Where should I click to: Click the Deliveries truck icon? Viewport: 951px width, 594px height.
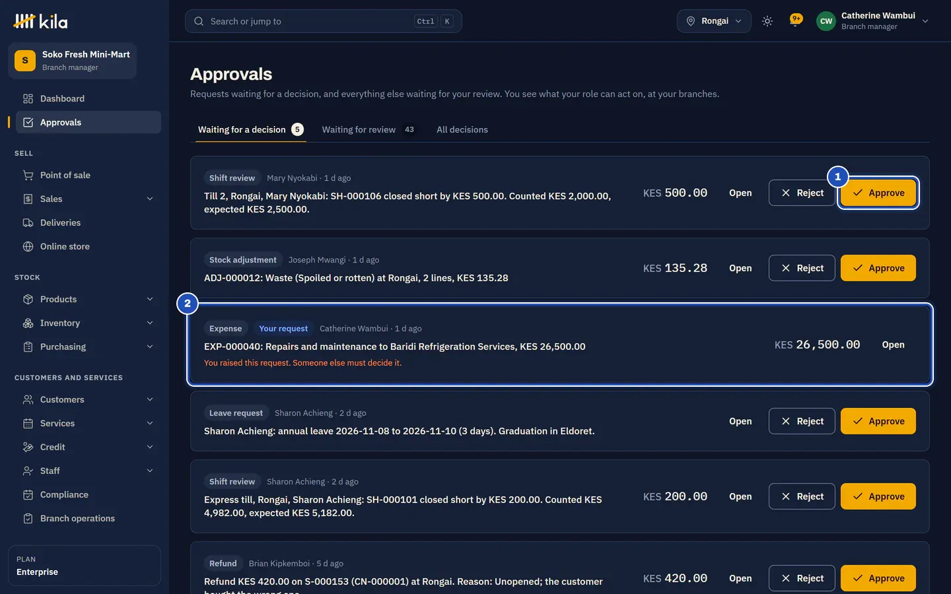click(x=28, y=222)
